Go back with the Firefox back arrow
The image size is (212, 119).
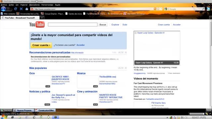click(3, 9)
